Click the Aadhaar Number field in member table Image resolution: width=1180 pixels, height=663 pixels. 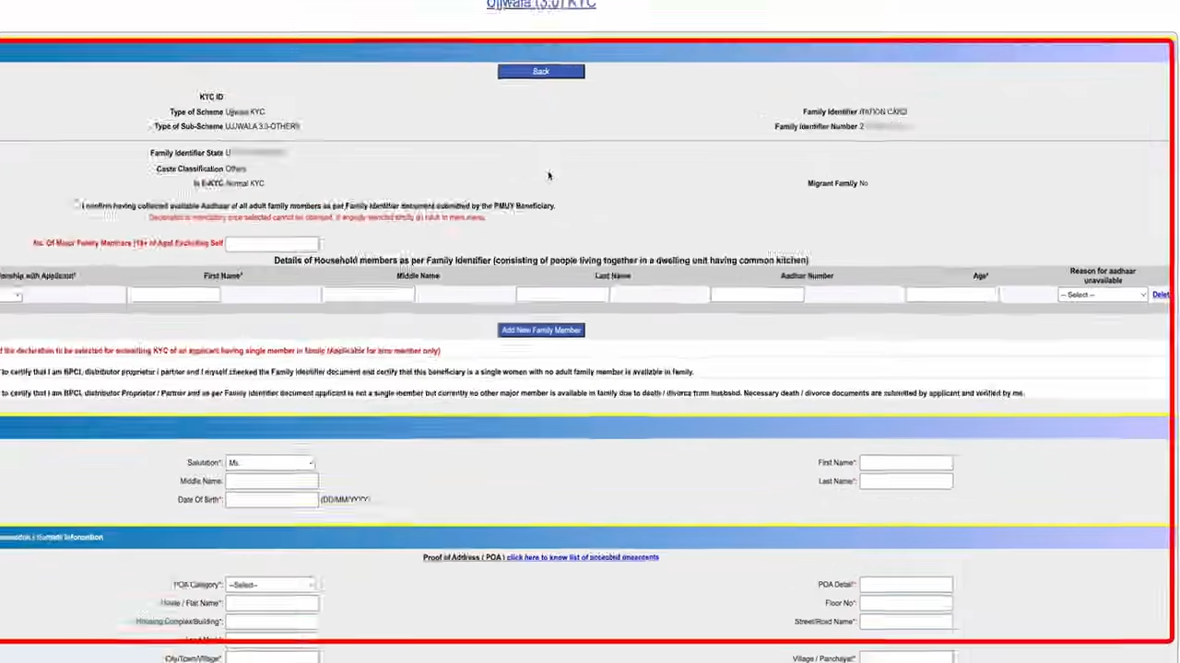[x=756, y=294]
